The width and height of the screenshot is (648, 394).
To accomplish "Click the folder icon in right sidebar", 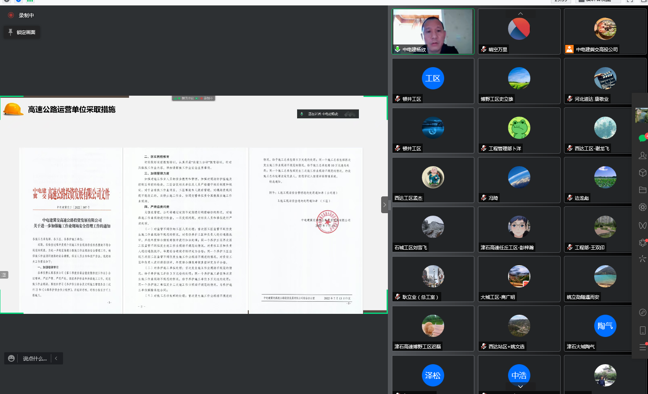I will click(642, 190).
